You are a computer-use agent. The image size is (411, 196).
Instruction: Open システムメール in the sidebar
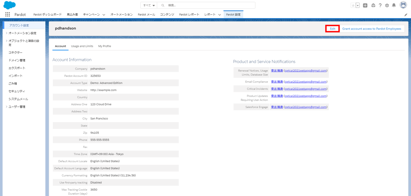(x=18, y=99)
